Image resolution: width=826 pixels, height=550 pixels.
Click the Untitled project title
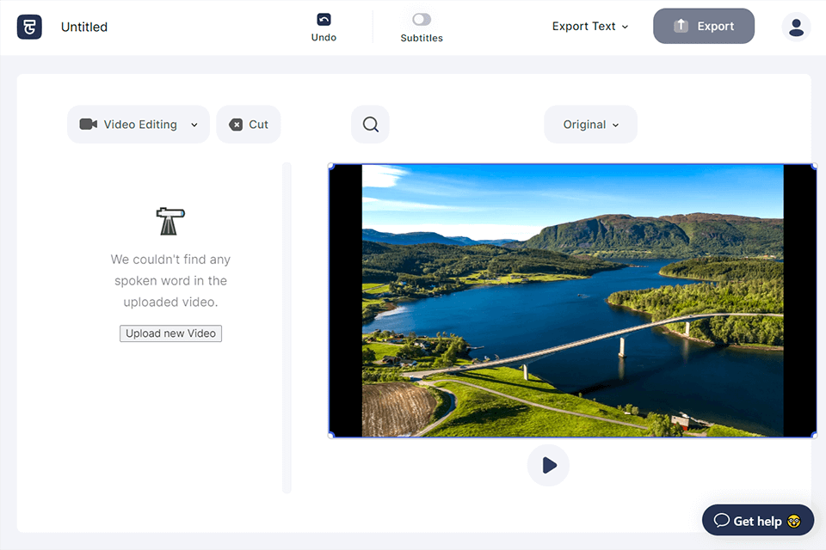[84, 27]
